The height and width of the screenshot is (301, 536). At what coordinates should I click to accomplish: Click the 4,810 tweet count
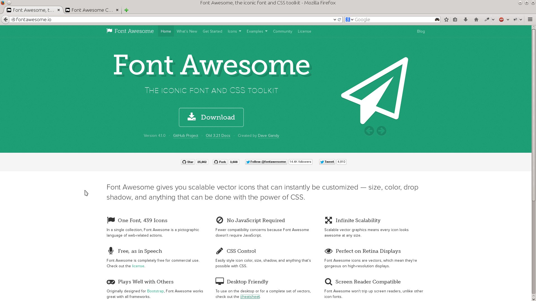(x=341, y=162)
